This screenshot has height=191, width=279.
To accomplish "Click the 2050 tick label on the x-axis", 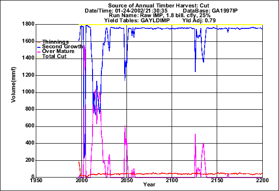I will click(126, 180).
